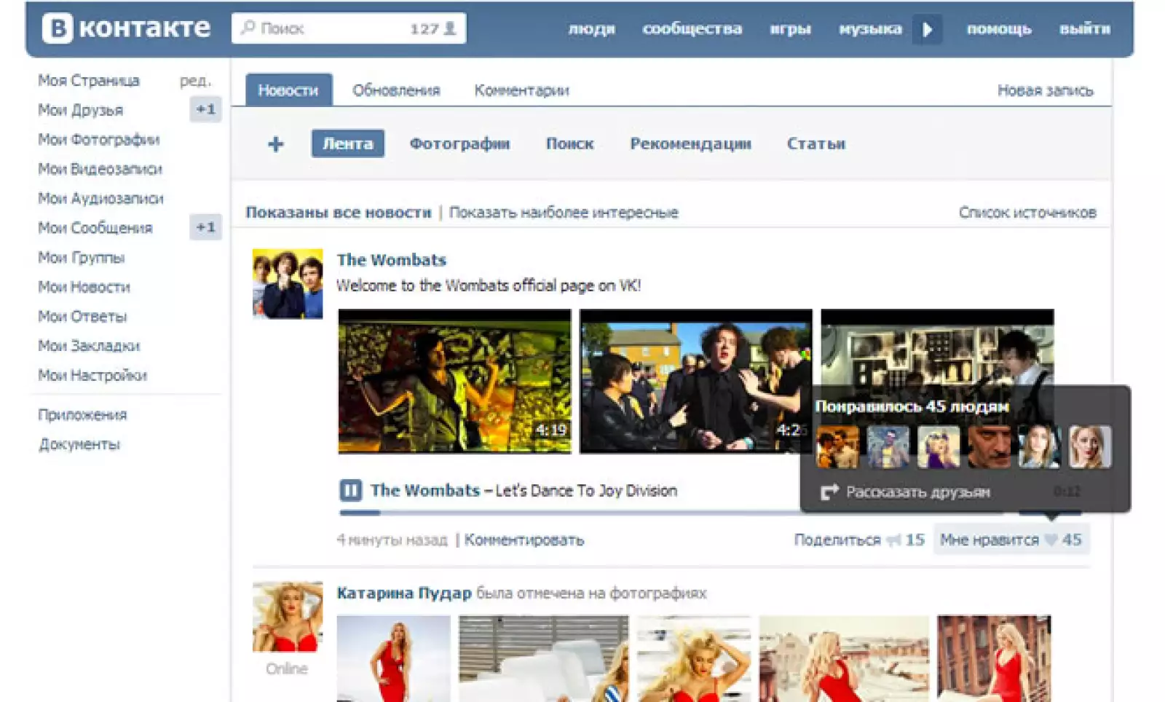This screenshot has width=1165, height=702.
Task: Open The Wombats avatar image
Action: tap(288, 284)
